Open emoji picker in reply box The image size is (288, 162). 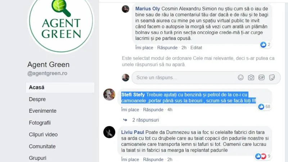click(x=240, y=77)
